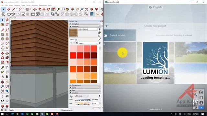The image size is (207, 116).
Task: Click the V-Ray render teapot icon
Action: pos(9,14)
